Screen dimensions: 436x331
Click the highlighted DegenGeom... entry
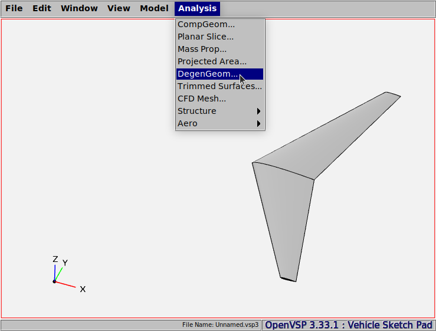(x=219, y=74)
